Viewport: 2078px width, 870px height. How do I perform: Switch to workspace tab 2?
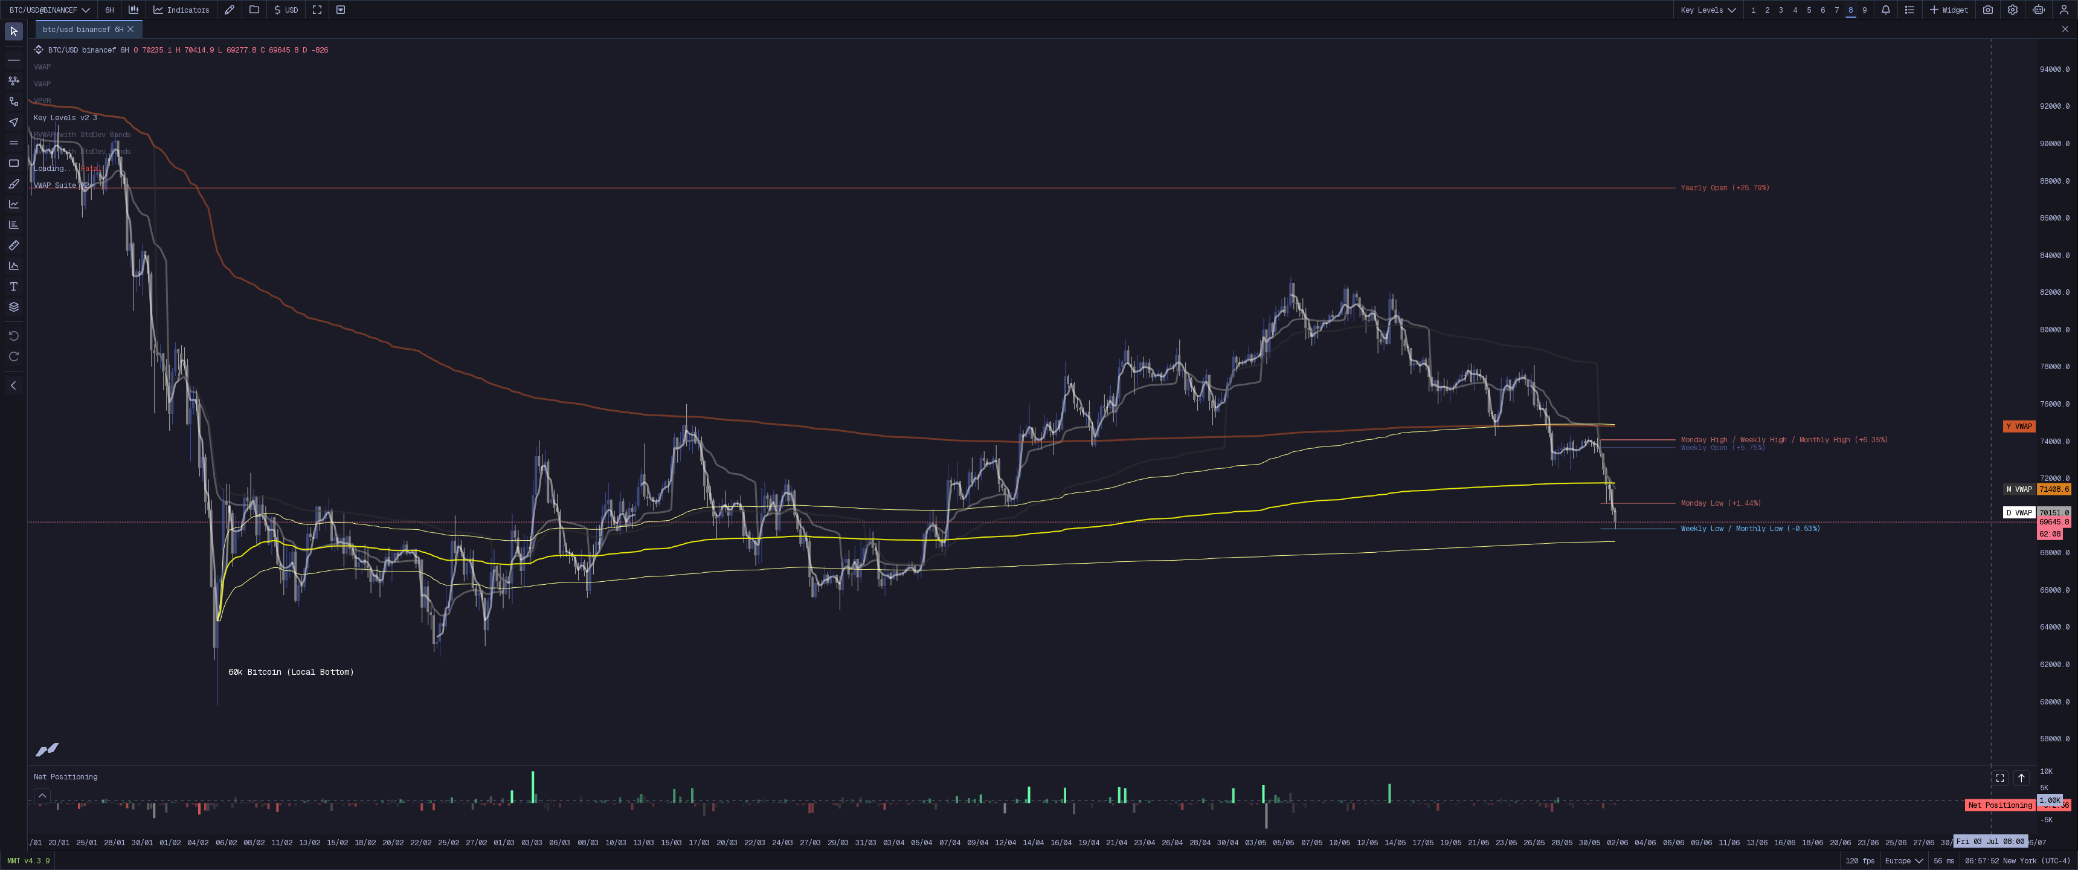coord(1767,10)
